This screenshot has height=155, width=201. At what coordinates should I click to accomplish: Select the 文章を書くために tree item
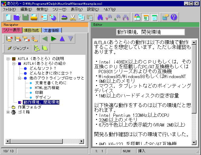(x=51, y=83)
